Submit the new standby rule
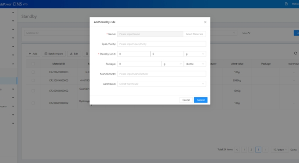 [201, 100]
